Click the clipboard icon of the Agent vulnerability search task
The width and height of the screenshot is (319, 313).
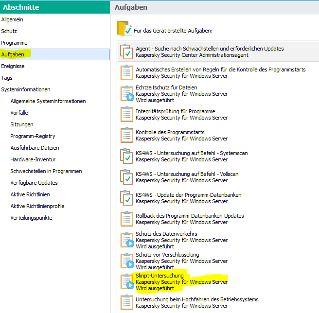pyautogui.click(x=126, y=52)
